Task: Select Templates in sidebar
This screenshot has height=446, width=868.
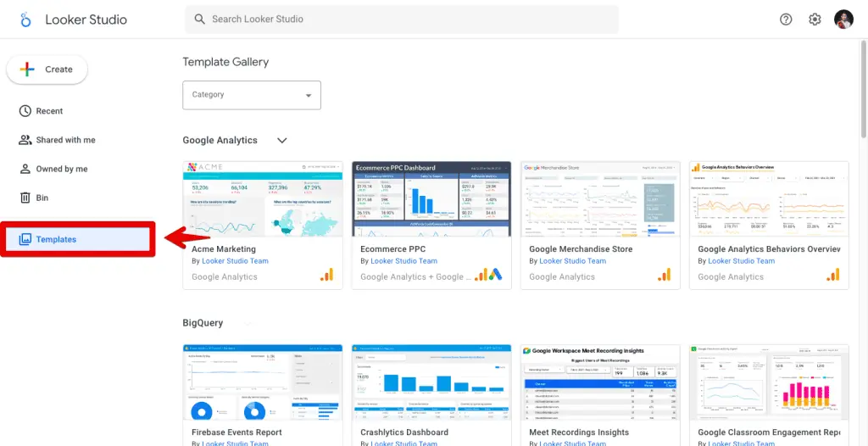Action: [x=77, y=239]
